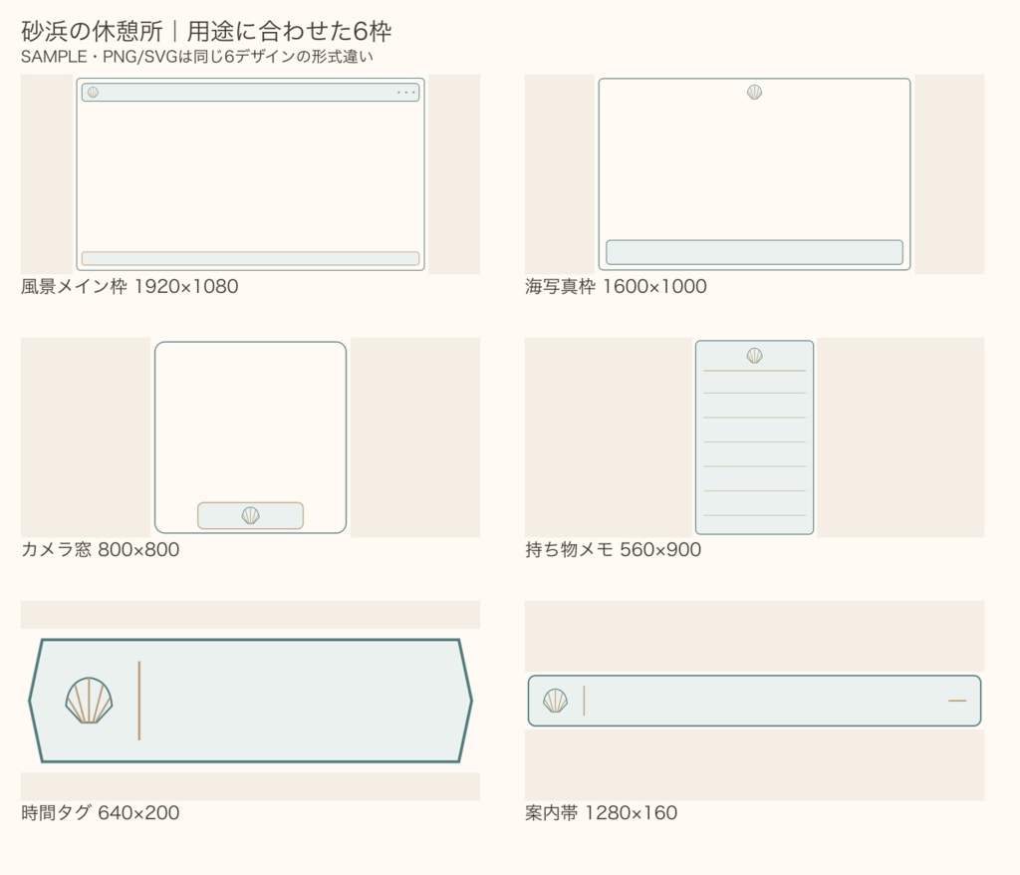Click the shell icon in カメラ窓 name plate
Image resolution: width=1020 pixels, height=875 pixels.
click(x=250, y=515)
